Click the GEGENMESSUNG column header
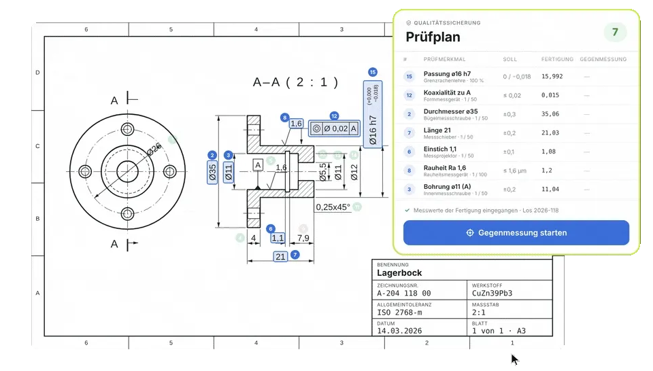The width and height of the screenshot is (653, 371). [x=603, y=60]
